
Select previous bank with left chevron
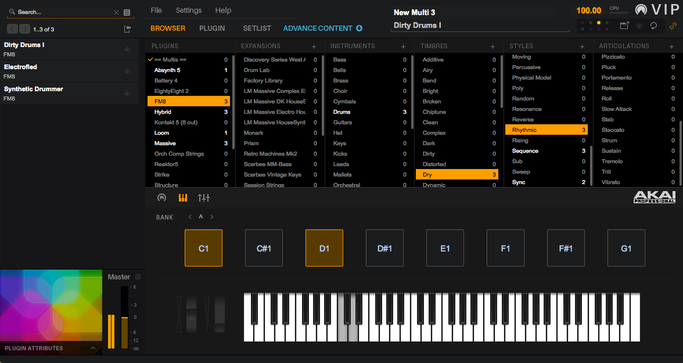pyautogui.click(x=190, y=217)
